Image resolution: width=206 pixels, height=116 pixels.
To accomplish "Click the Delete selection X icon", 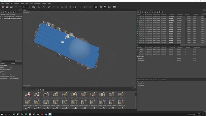I will tap(53, 7).
